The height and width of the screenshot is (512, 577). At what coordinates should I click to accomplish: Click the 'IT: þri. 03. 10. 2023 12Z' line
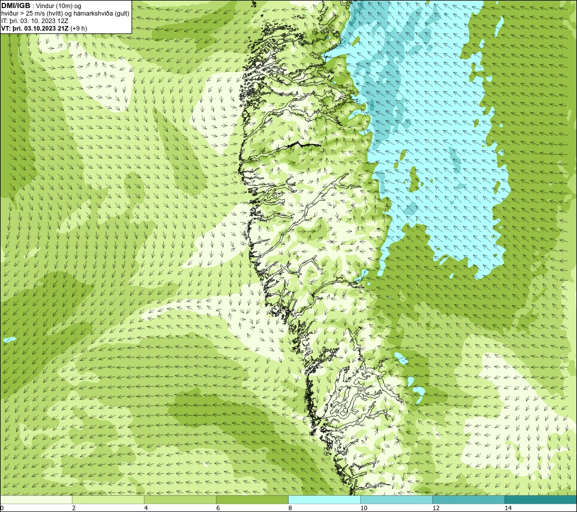tap(35, 21)
